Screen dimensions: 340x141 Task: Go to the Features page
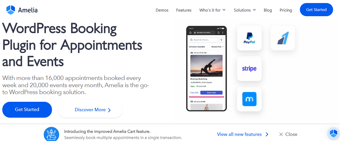click(184, 10)
